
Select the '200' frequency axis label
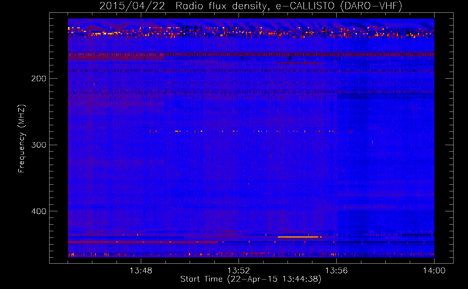point(39,79)
